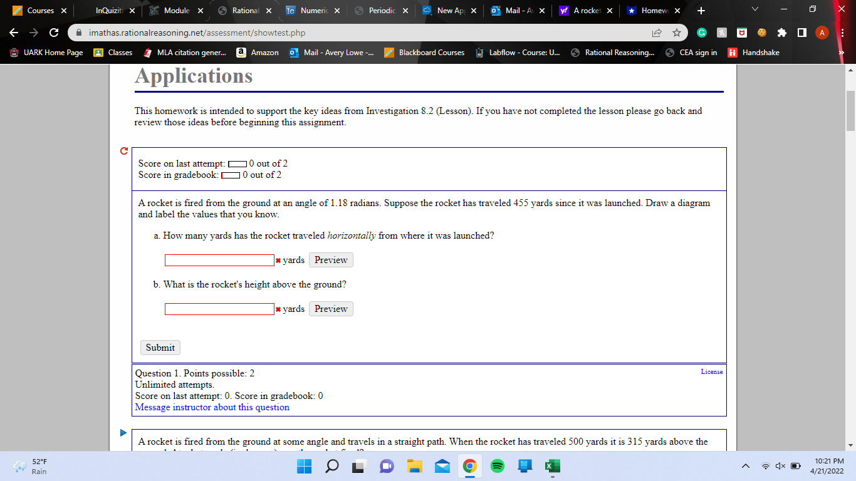Expand the second question's blue triangle

click(123, 433)
